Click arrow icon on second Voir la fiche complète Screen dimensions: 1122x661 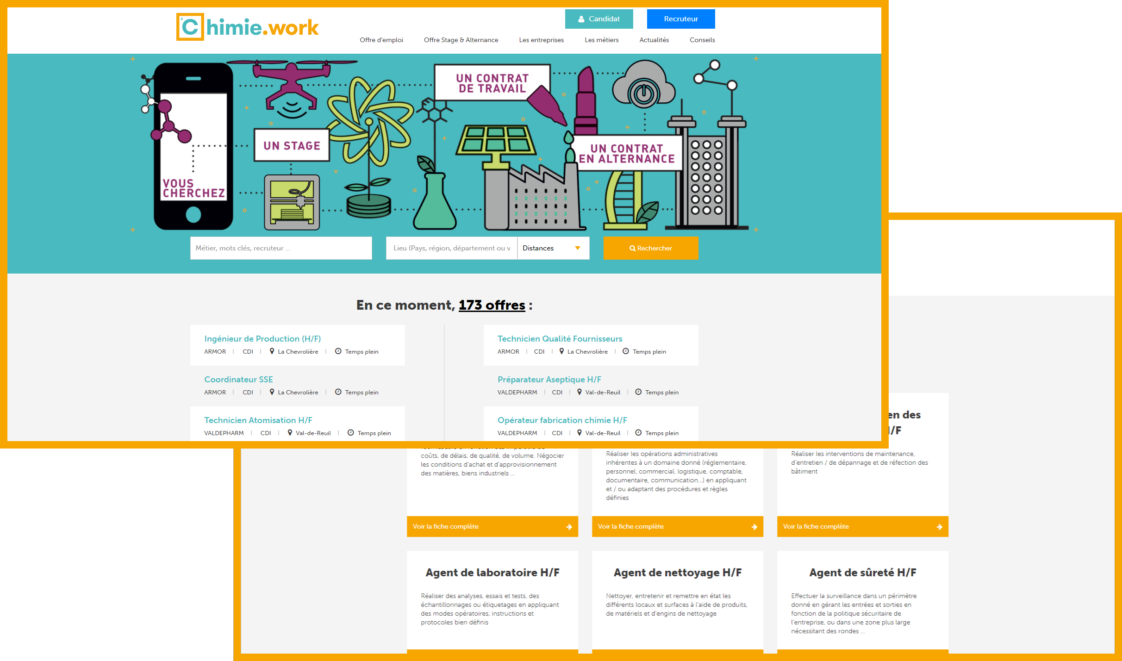point(754,527)
